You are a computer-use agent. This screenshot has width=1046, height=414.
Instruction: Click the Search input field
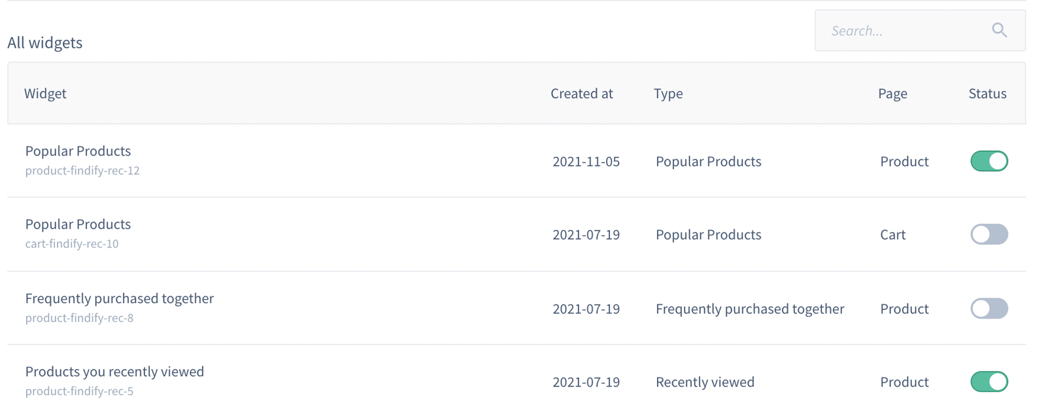coord(902,31)
